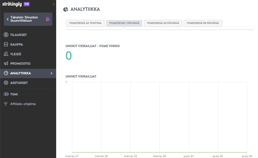The width and height of the screenshot is (258, 158).
Task: Click the Uniikit vierailijat chart title
Action: 81,77
